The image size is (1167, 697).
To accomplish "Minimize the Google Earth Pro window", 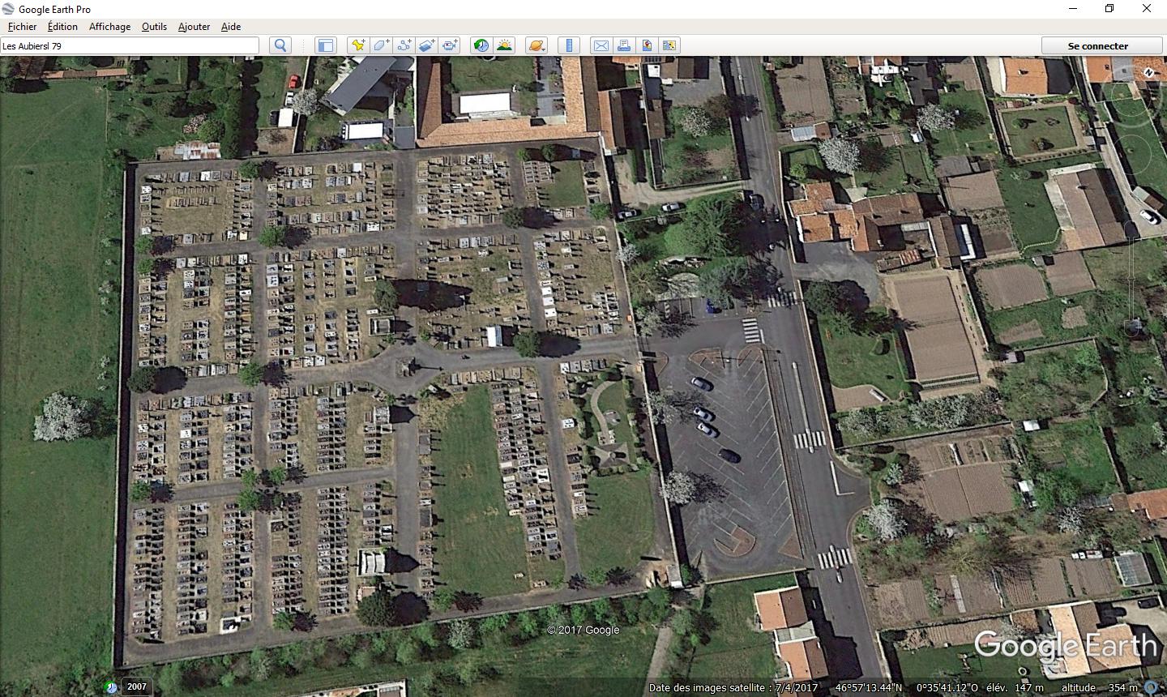I will (x=1073, y=9).
